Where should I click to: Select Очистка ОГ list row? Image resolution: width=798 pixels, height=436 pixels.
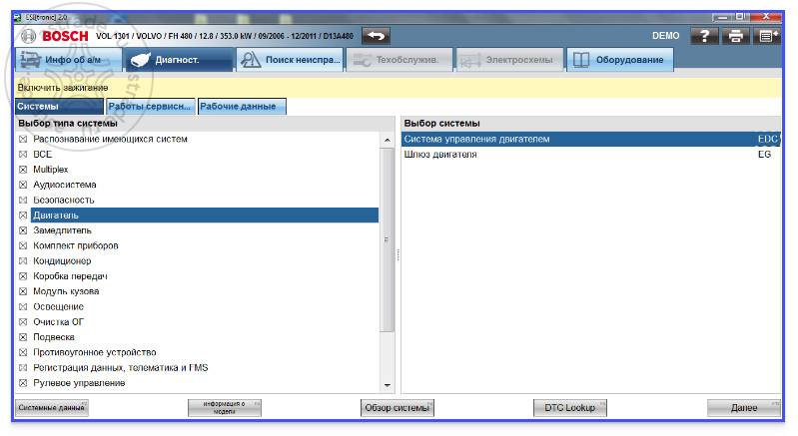tap(205, 322)
